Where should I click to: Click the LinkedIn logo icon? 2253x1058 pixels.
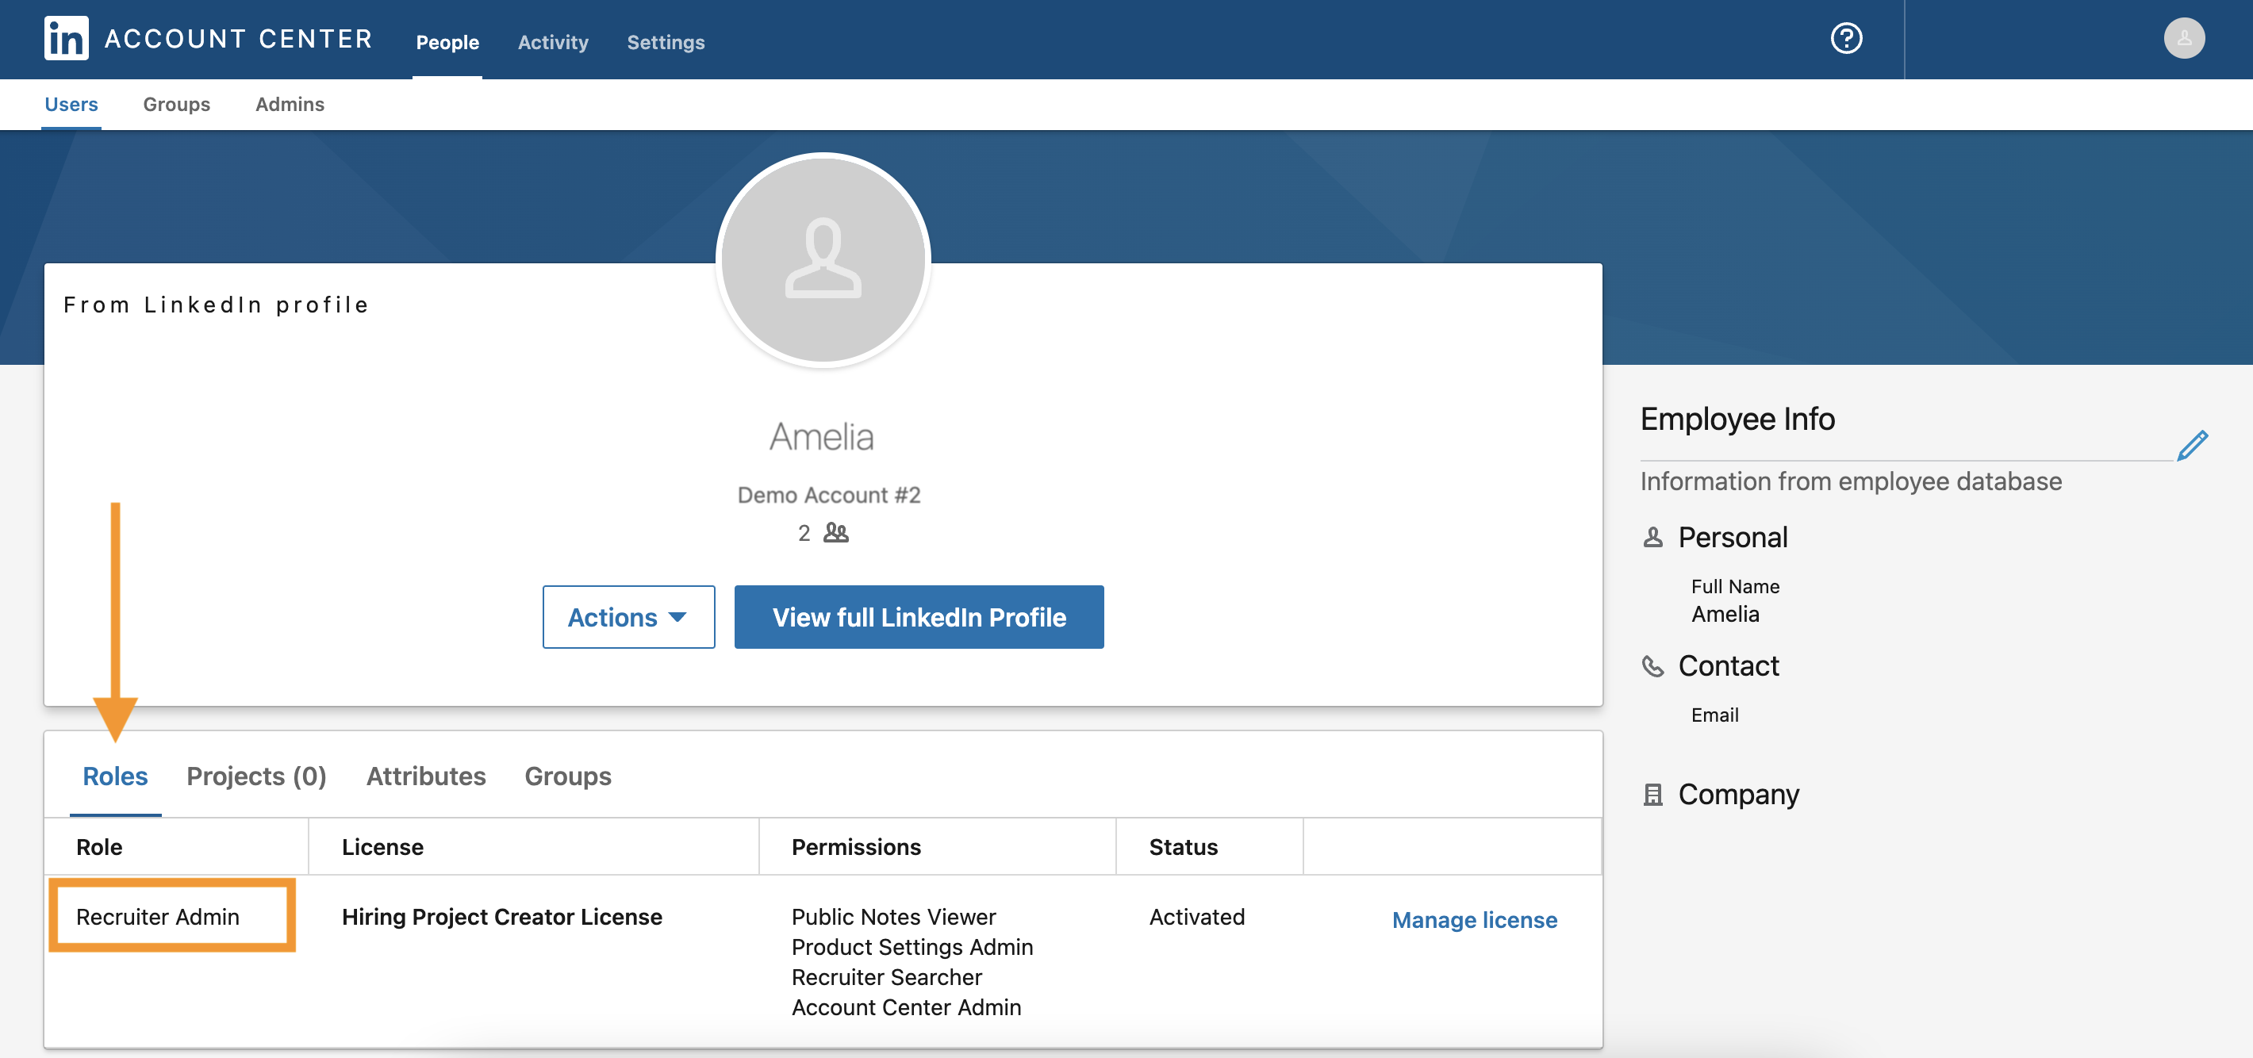coord(67,39)
